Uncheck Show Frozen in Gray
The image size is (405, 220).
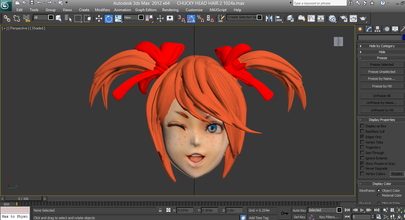pyautogui.click(x=362, y=164)
